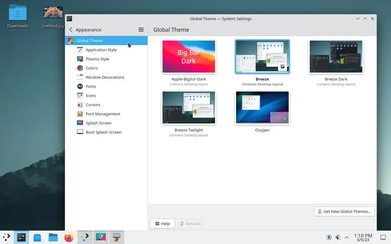Select the Breeze theme thumbnail
The image size is (391, 244).
coord(262,57)
